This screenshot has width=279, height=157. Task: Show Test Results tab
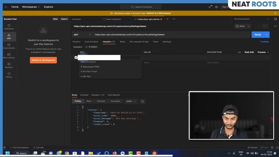coord(114,95)
